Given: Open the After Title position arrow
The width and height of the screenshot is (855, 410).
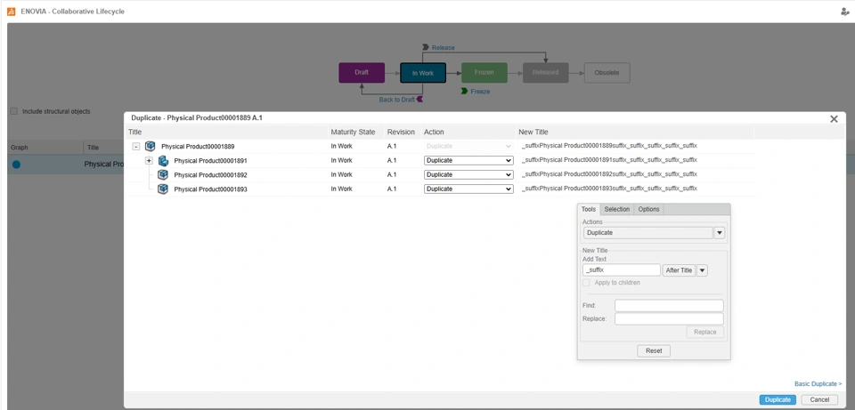Looking at the screenshot, I should point(703,270).
